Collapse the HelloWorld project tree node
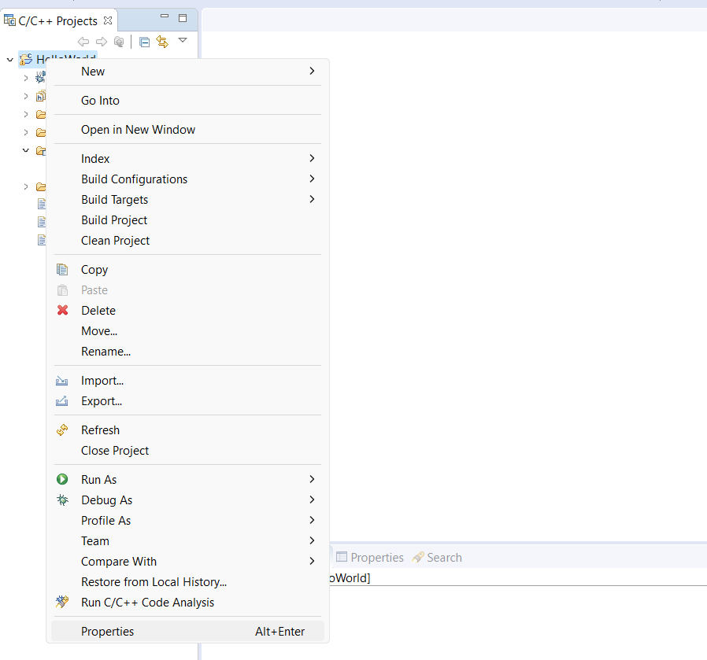This screenshot has height=660, width=707. [x=9, y=60]
